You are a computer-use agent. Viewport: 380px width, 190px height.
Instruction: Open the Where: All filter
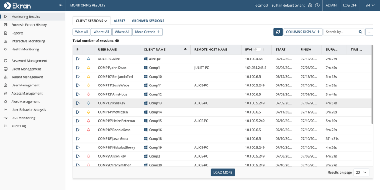(101, 32)
